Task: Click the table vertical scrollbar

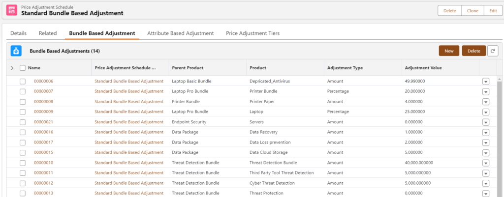Action: [x=500, y=138]
